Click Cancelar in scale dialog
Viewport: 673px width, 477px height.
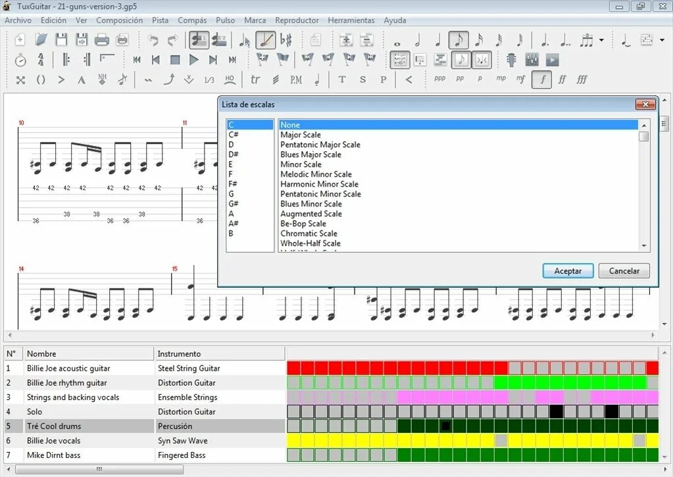[x=624, y=271]
